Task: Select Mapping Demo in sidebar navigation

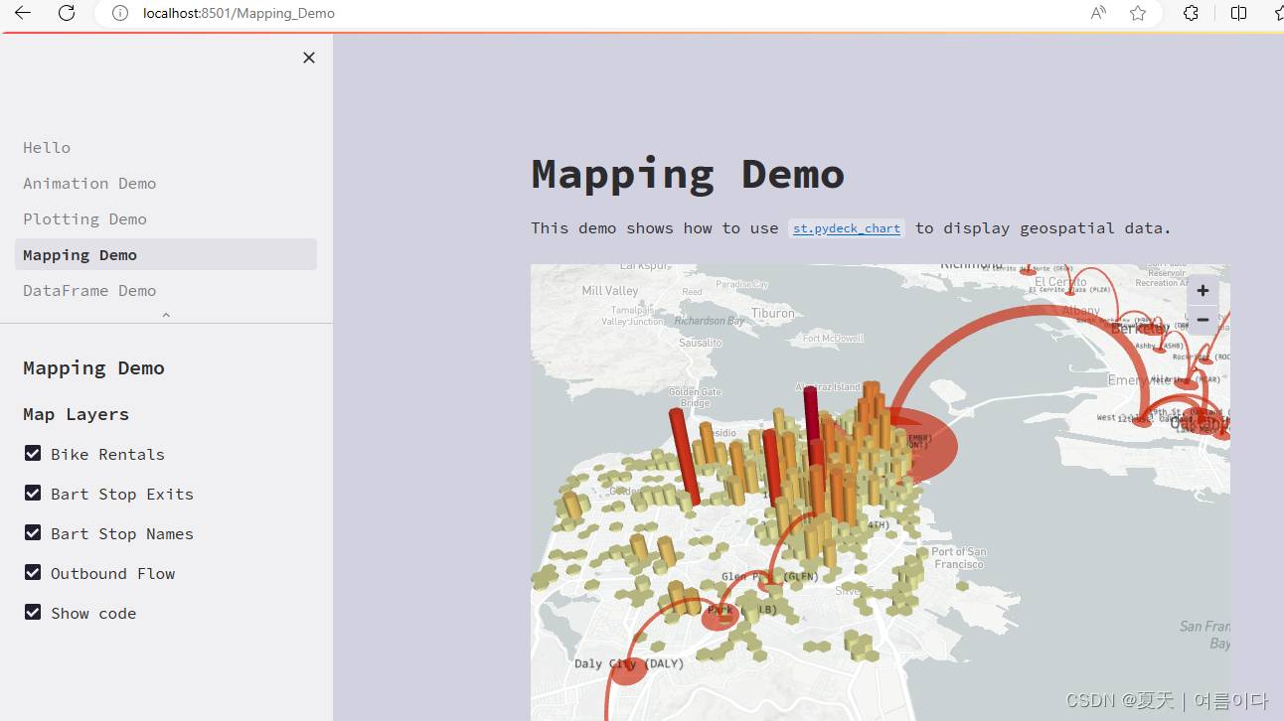Action: [166, 254]
